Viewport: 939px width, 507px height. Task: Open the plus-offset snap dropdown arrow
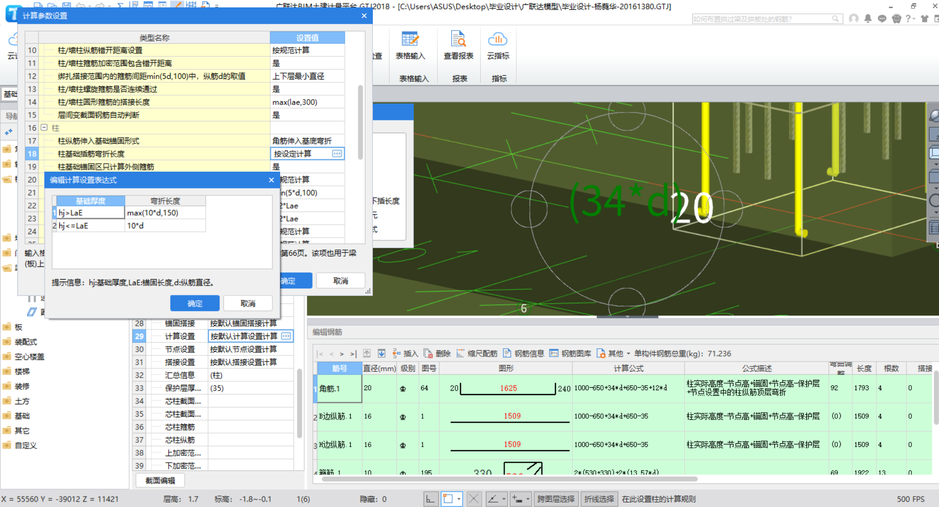pos(528,499)
